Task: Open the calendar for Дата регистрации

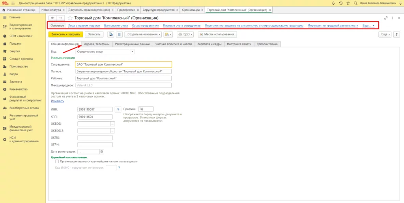Action: pyautogui.click(x=101, y=152)
